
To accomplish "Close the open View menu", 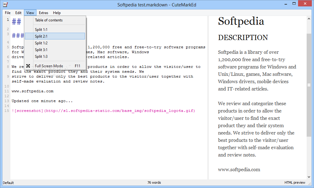I will pyautogui.click(x=30, y=13).
